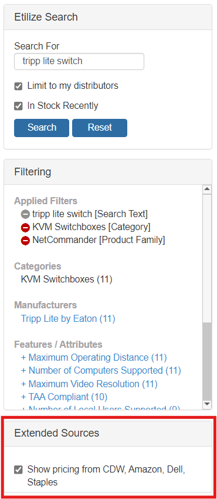This screenshot has width=217, height=499.
Task: Click the scrollbar down arrow in Filtering
Action: pos(207,404)
